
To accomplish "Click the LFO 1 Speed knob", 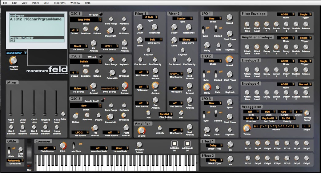I will coord(230,18).
